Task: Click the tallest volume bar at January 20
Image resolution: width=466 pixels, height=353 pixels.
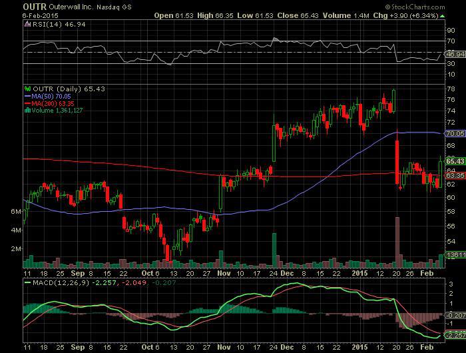Action: (397, 242)
